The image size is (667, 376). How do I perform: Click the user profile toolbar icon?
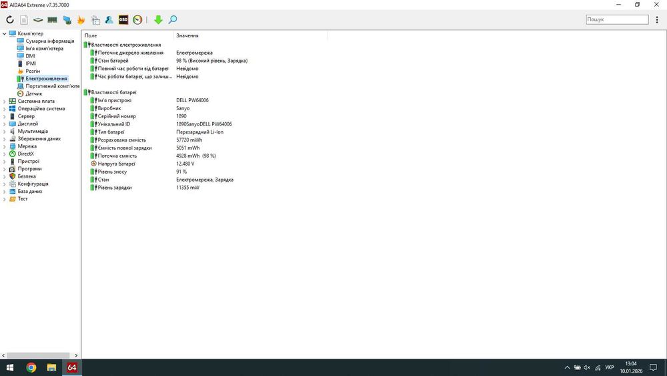click(109, 19)
